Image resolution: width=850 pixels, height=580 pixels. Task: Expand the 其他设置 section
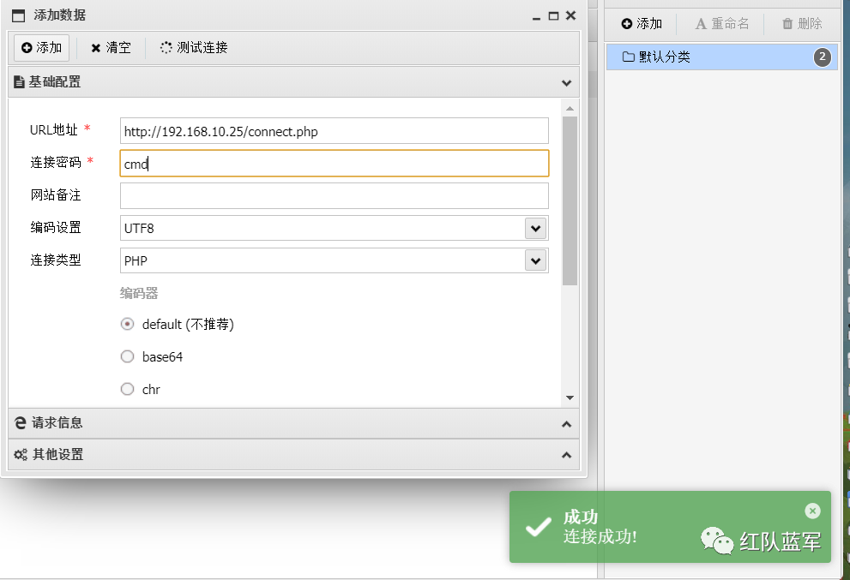point(294,454)
